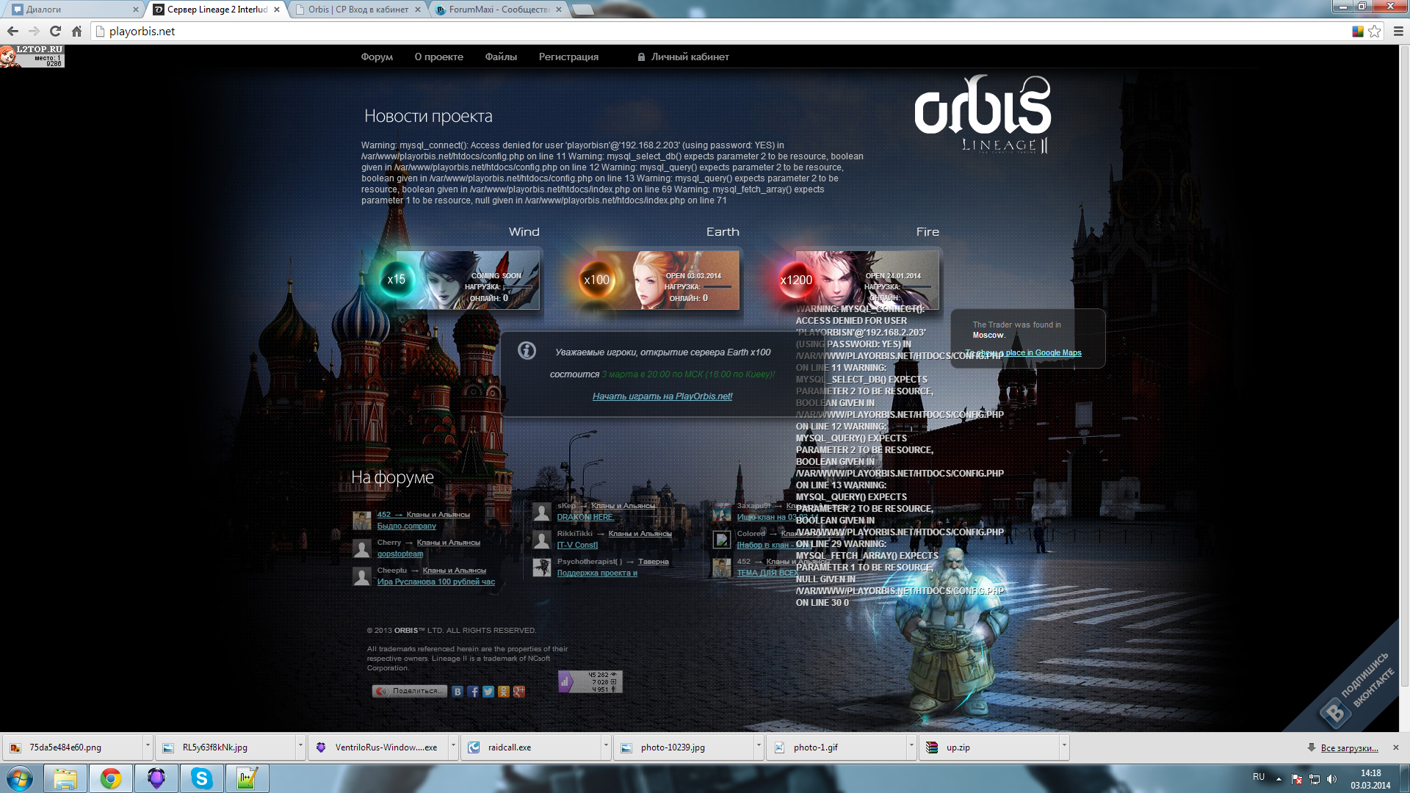This screenshot has width=1410, height=793.
Task: Click the Odnoklassniki share icon
Action: click(504, 692)
